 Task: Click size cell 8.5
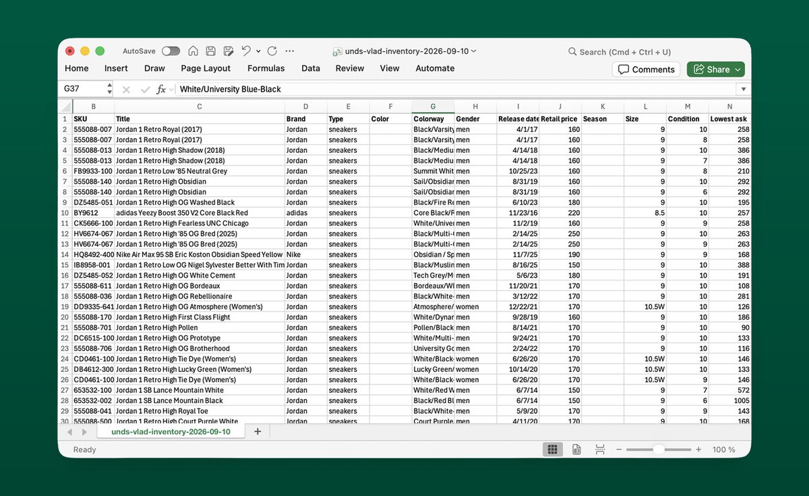(645, 213)
